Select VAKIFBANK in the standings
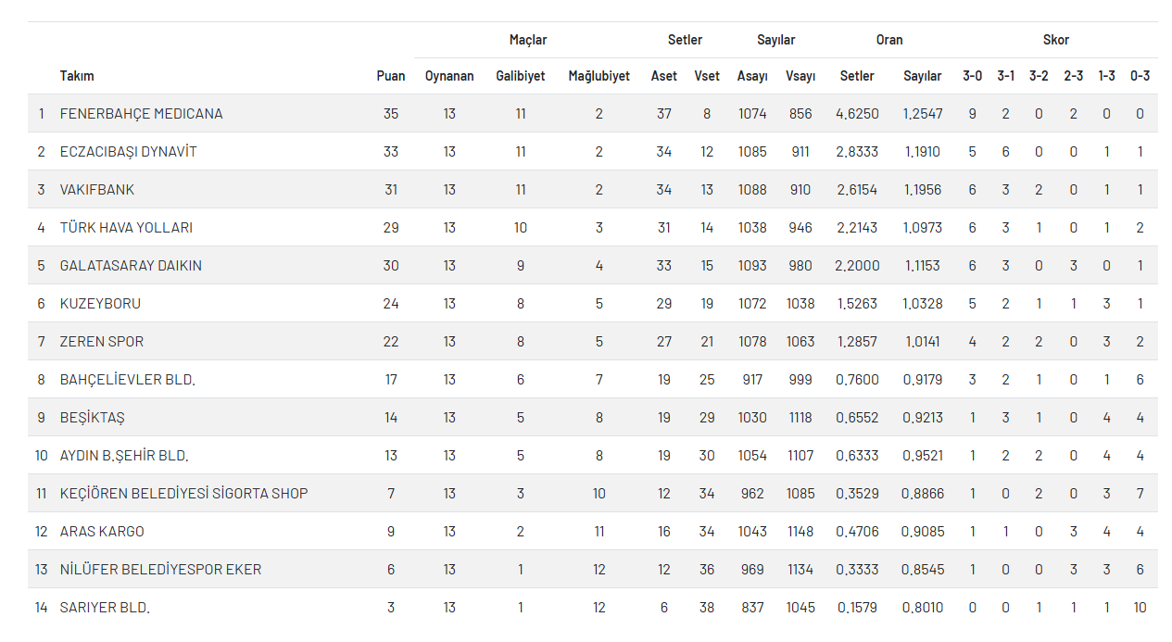 tap(97, 190)
